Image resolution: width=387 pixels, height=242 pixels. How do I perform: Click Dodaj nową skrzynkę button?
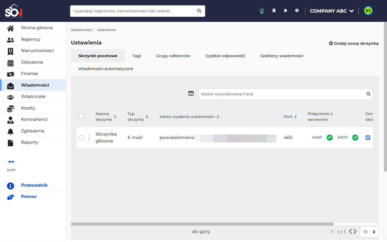tap(354, 43)
